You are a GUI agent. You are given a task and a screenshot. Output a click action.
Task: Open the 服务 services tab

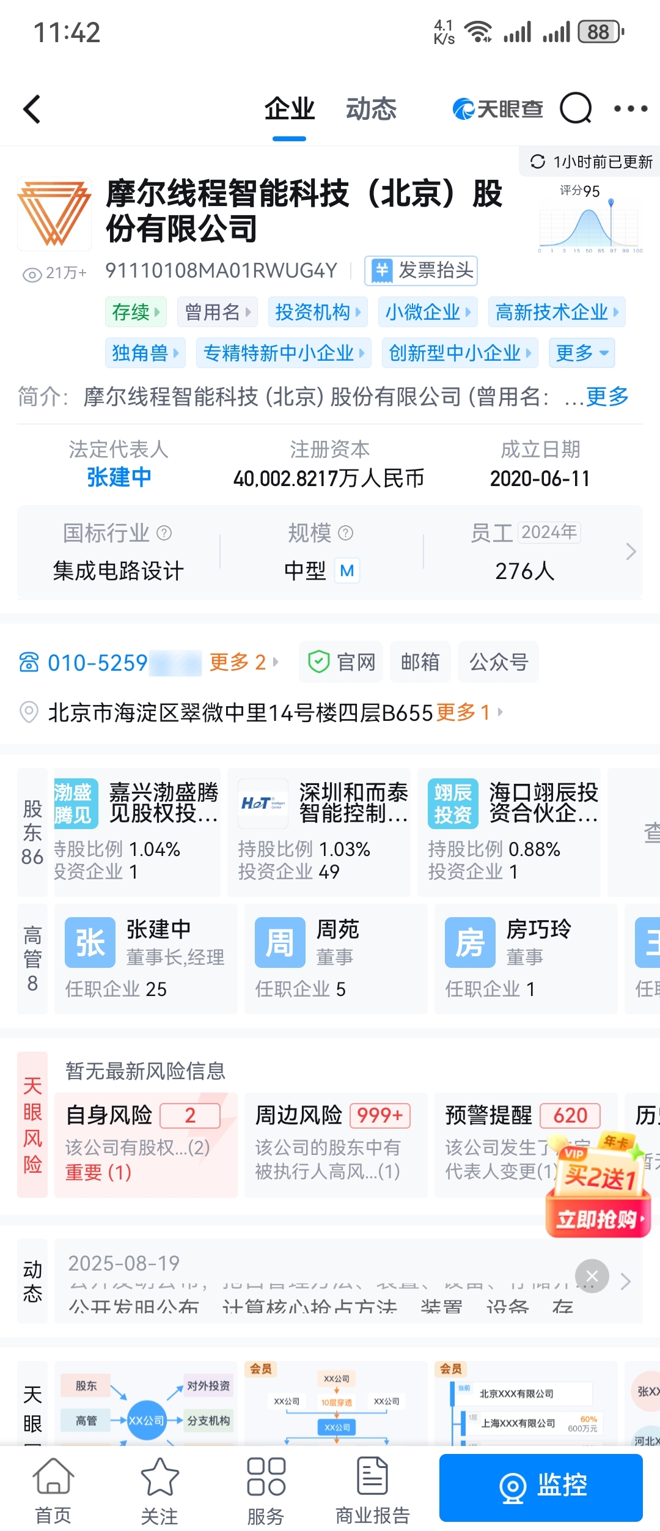click(x=266, y=1489)
